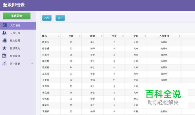This screenshot has height=115, width=195.
Task: Click 护士 in the age 28 row
Action: [x=92, y=61]
